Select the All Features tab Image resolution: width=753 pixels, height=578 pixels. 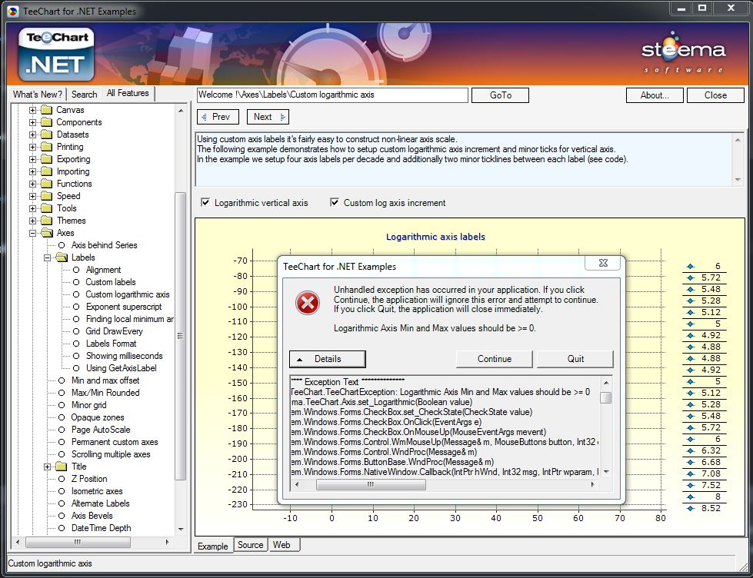click(128, 93)
